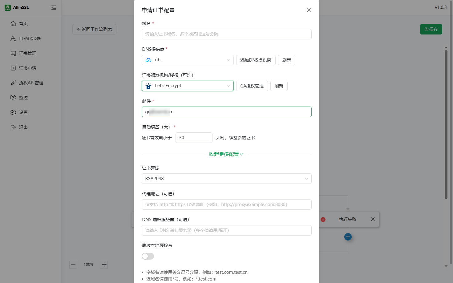Click the AllinSSL logo icon
Image resolution: width=453 pixels, height=283 pixels.
(8, 8)
